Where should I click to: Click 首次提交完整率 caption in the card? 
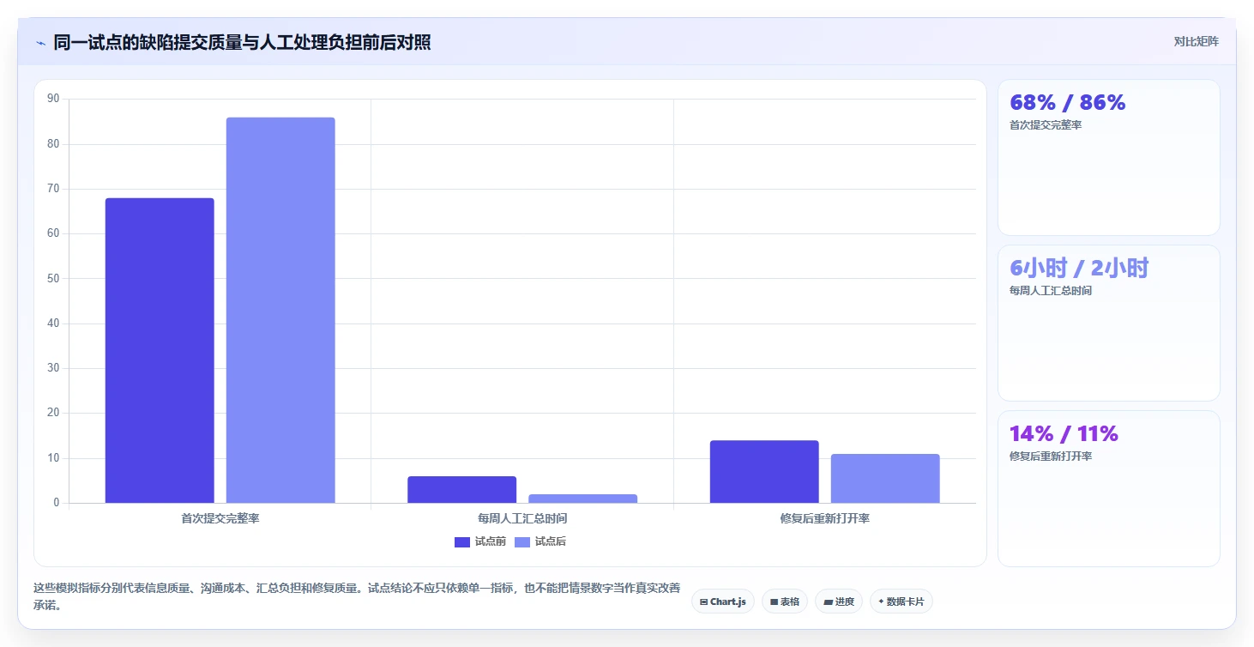[x=1045, y=125]
